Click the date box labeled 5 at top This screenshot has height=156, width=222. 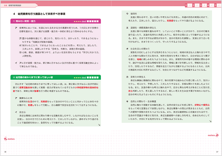pos(219,5)
